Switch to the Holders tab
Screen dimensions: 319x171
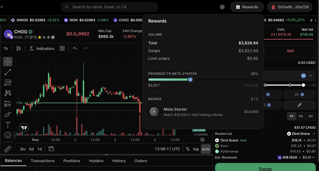point(96,161)
